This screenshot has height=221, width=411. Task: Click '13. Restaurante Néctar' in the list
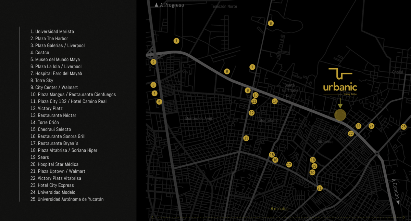pyautogui.click(x=53, y=115)
